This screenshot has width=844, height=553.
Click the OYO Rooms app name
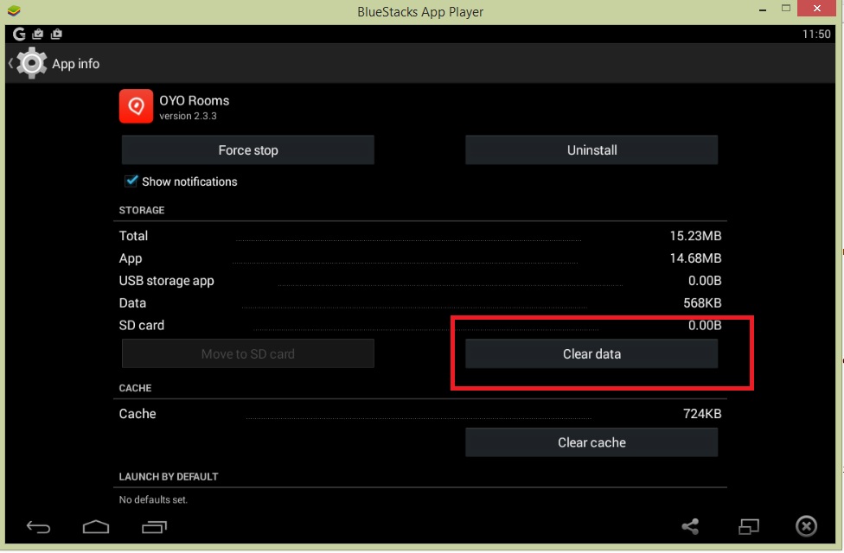[x=195, y=100]
